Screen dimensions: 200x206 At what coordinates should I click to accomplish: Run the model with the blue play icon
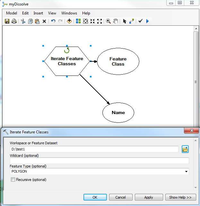coord(147,21)
